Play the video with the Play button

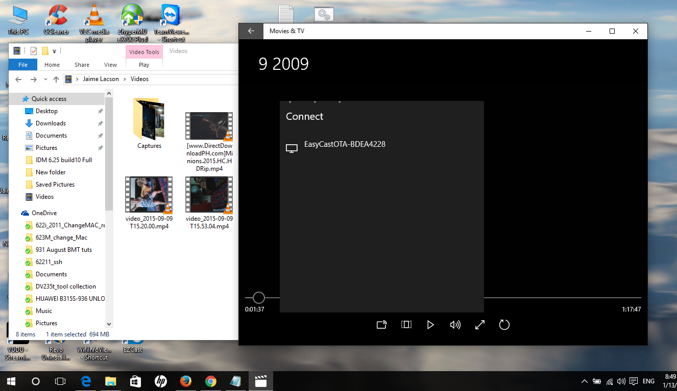[430, 325]
